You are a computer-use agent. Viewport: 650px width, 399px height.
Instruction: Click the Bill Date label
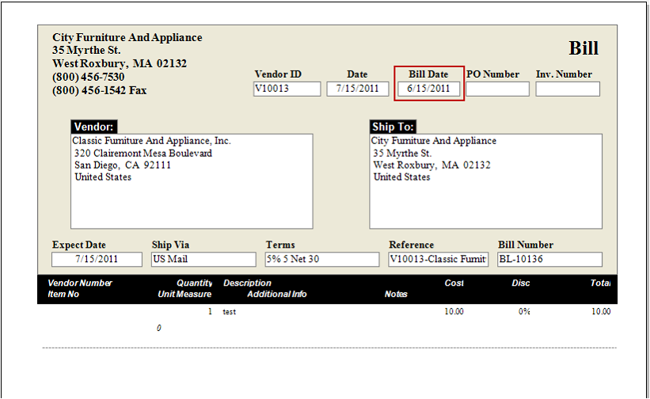point(428,74)
